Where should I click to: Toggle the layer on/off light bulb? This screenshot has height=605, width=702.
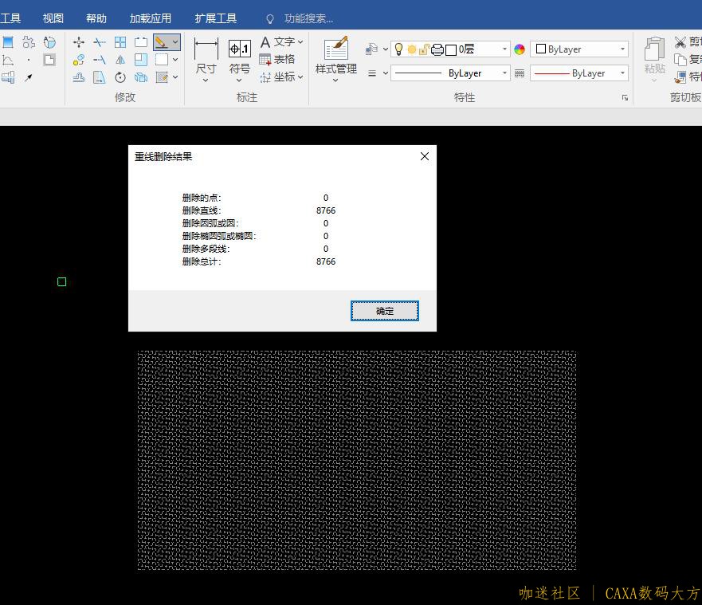point(399,49)
